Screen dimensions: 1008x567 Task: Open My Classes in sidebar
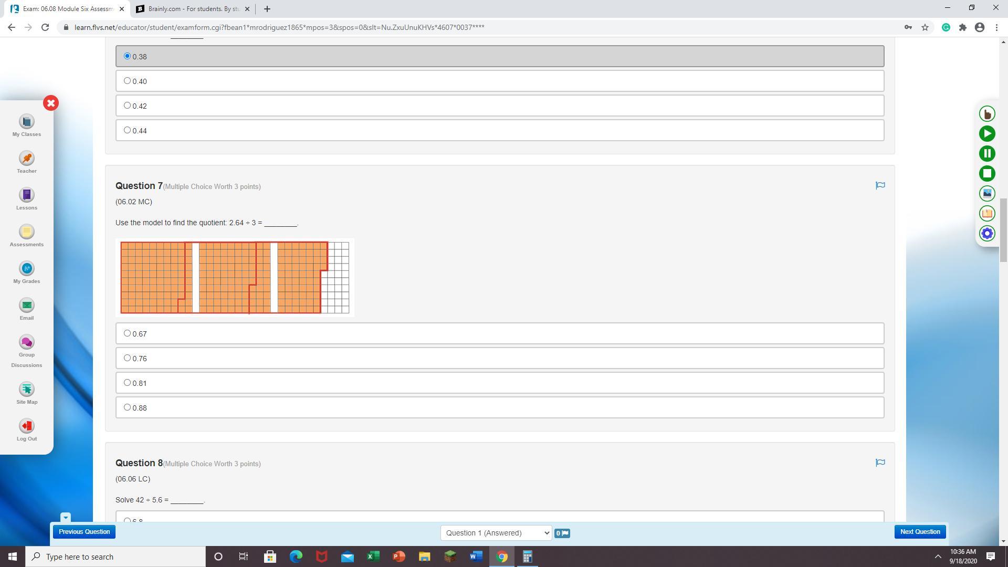pos(27,122)
